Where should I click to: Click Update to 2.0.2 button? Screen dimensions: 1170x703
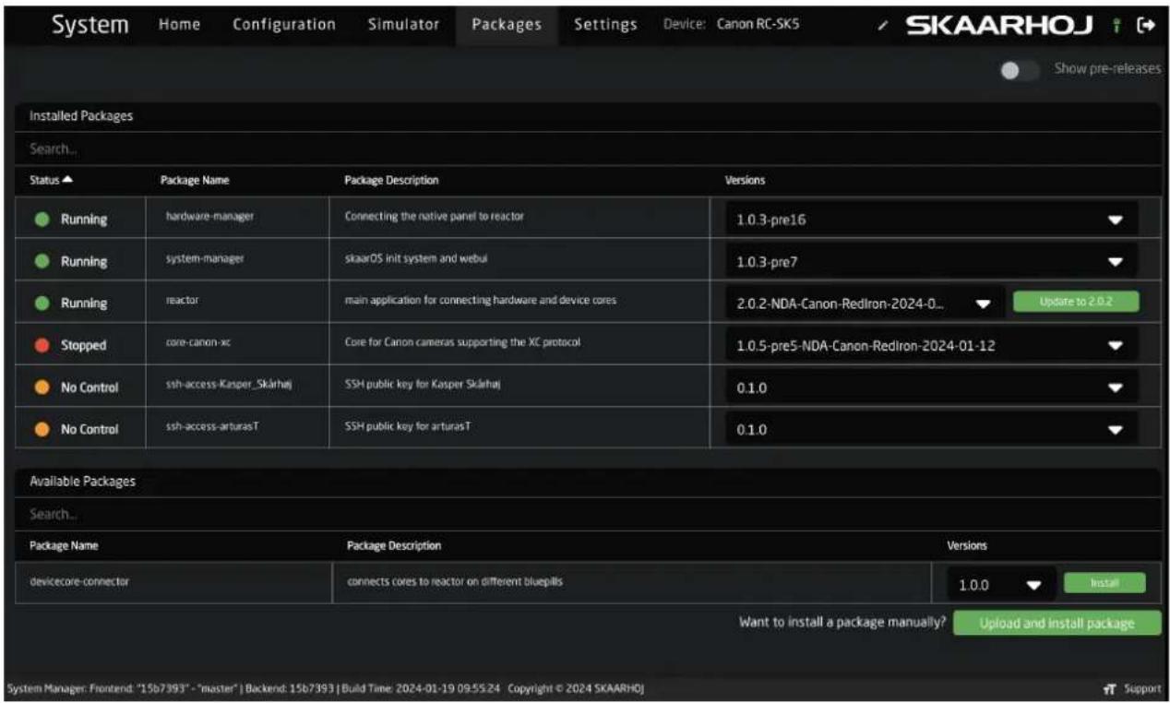click(x=1076, y=302)
